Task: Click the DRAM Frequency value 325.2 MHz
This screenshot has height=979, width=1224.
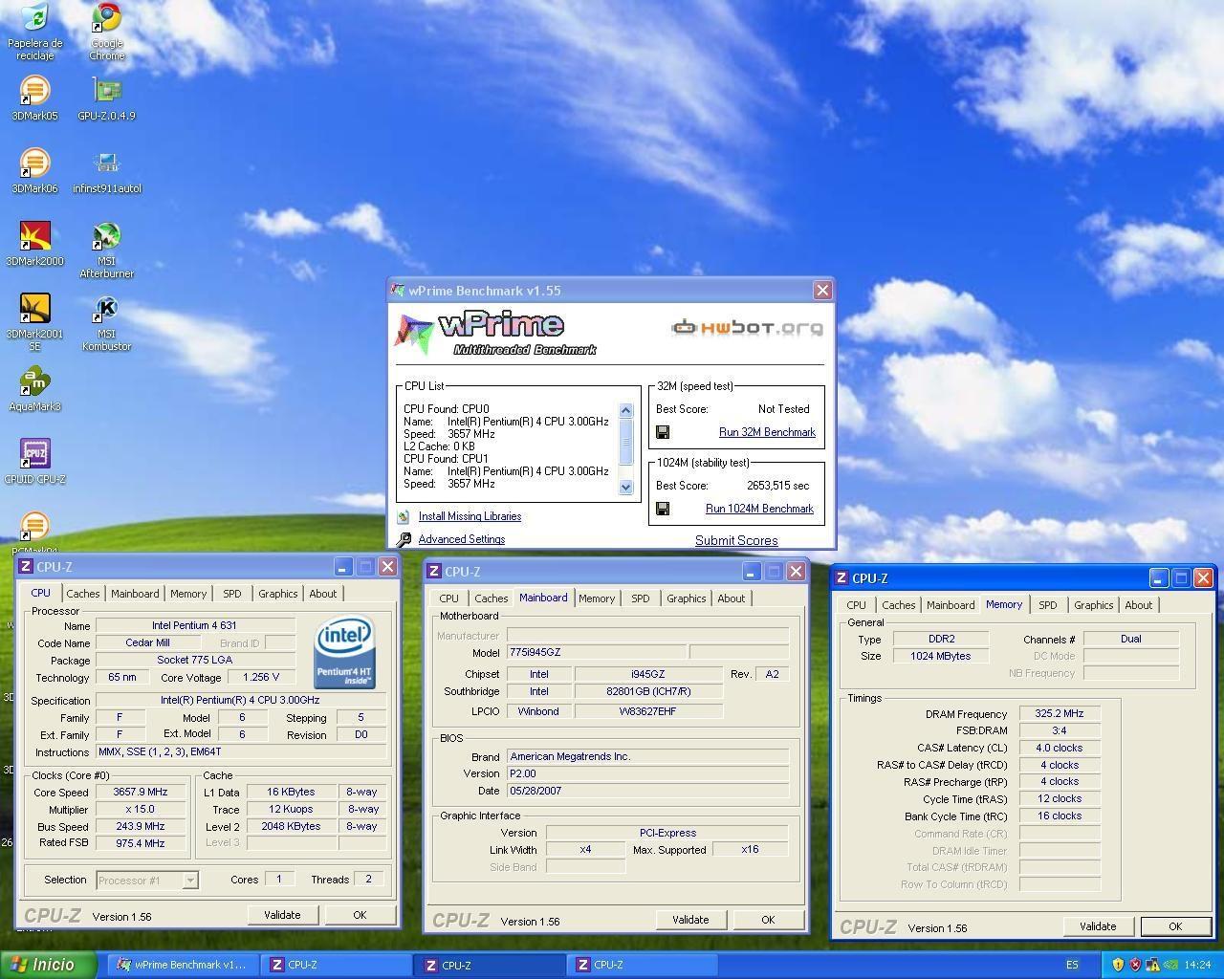Action: (1060, 713)
